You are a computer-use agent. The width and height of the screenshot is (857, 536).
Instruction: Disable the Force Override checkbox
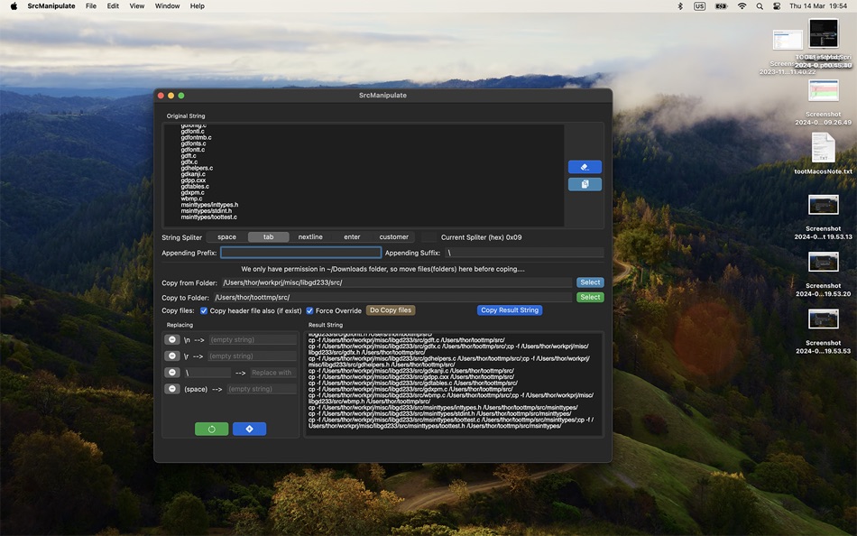coord(309,310)
